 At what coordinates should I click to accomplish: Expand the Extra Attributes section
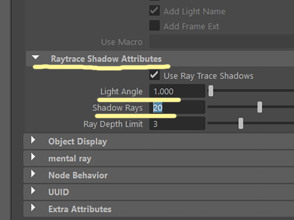point(33,207)
